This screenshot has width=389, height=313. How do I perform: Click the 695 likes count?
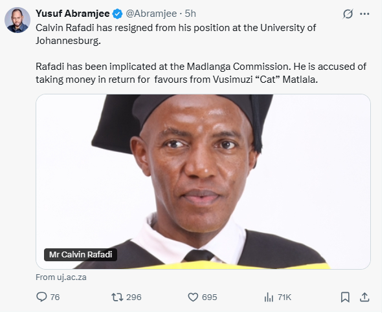(x=209, y=297)
